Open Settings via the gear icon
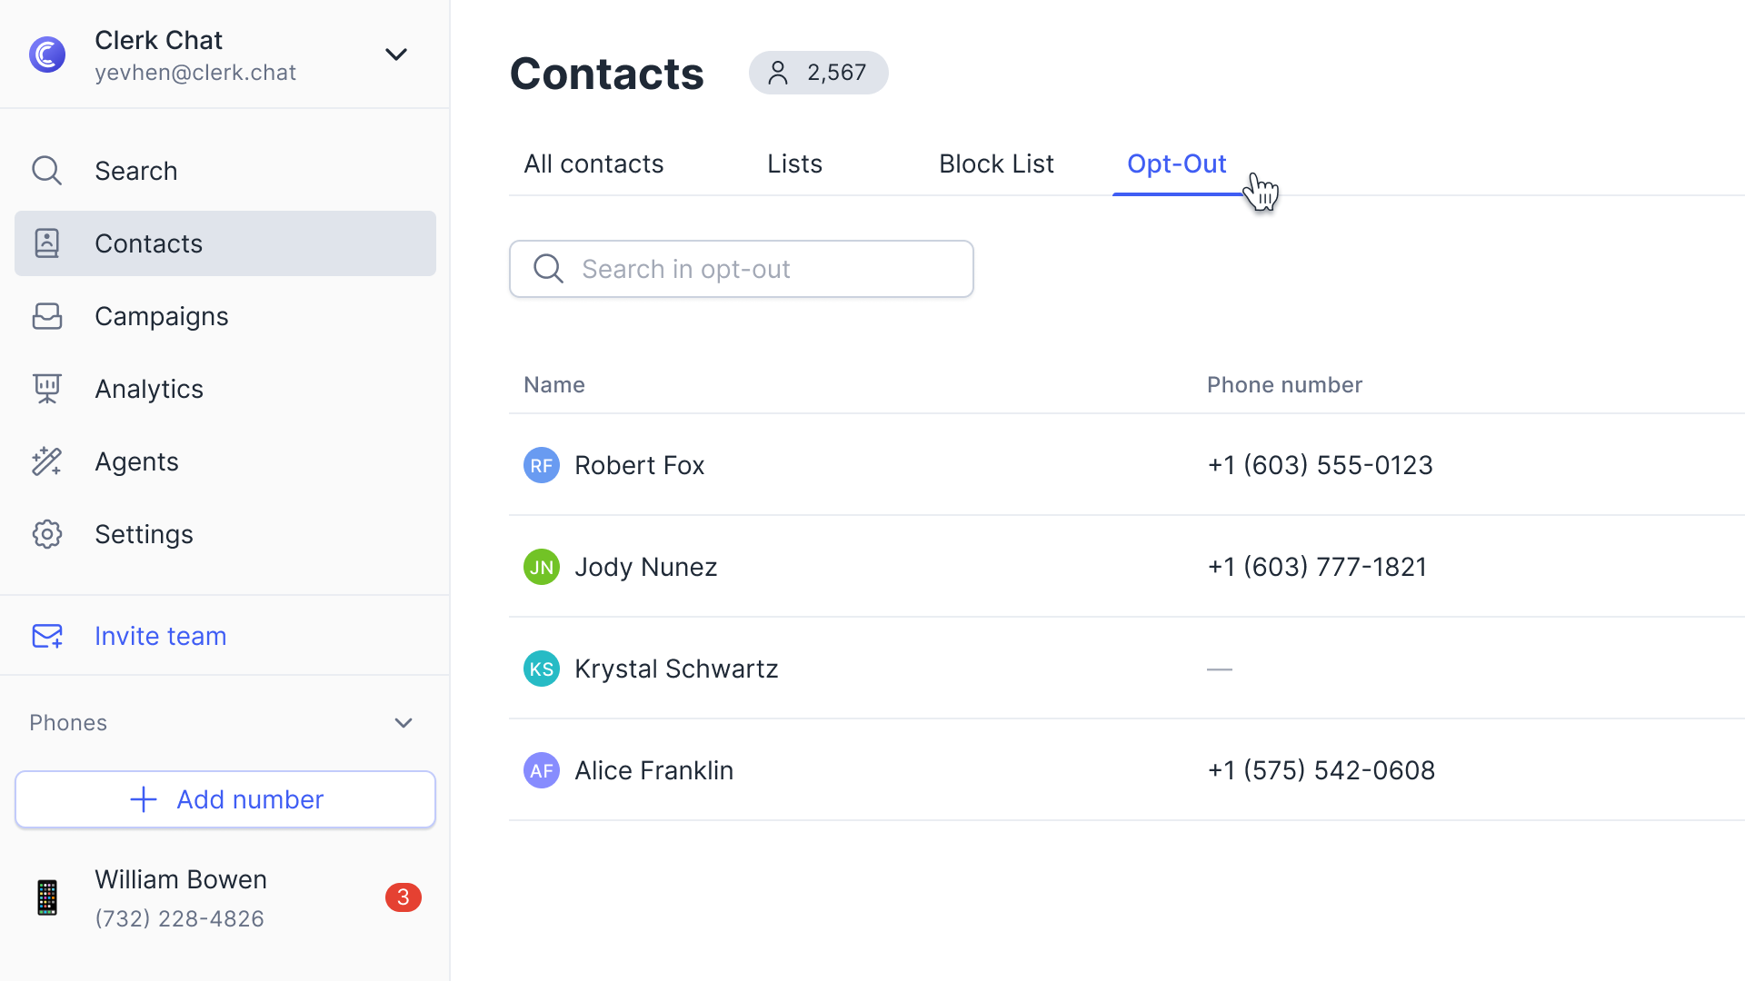 click(x=46, y=533)
